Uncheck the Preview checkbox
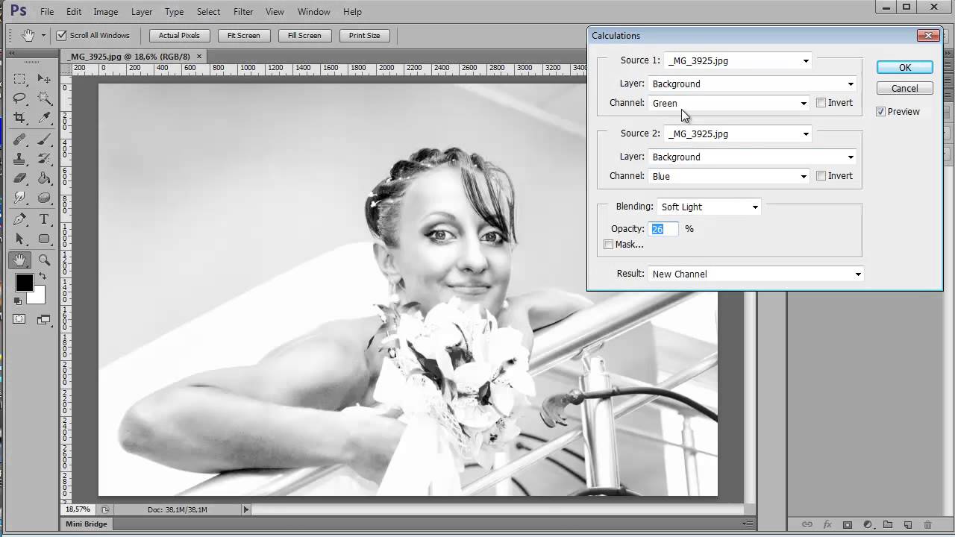The height and width of the screenshot is (537, 955). (x=881, y=111)
